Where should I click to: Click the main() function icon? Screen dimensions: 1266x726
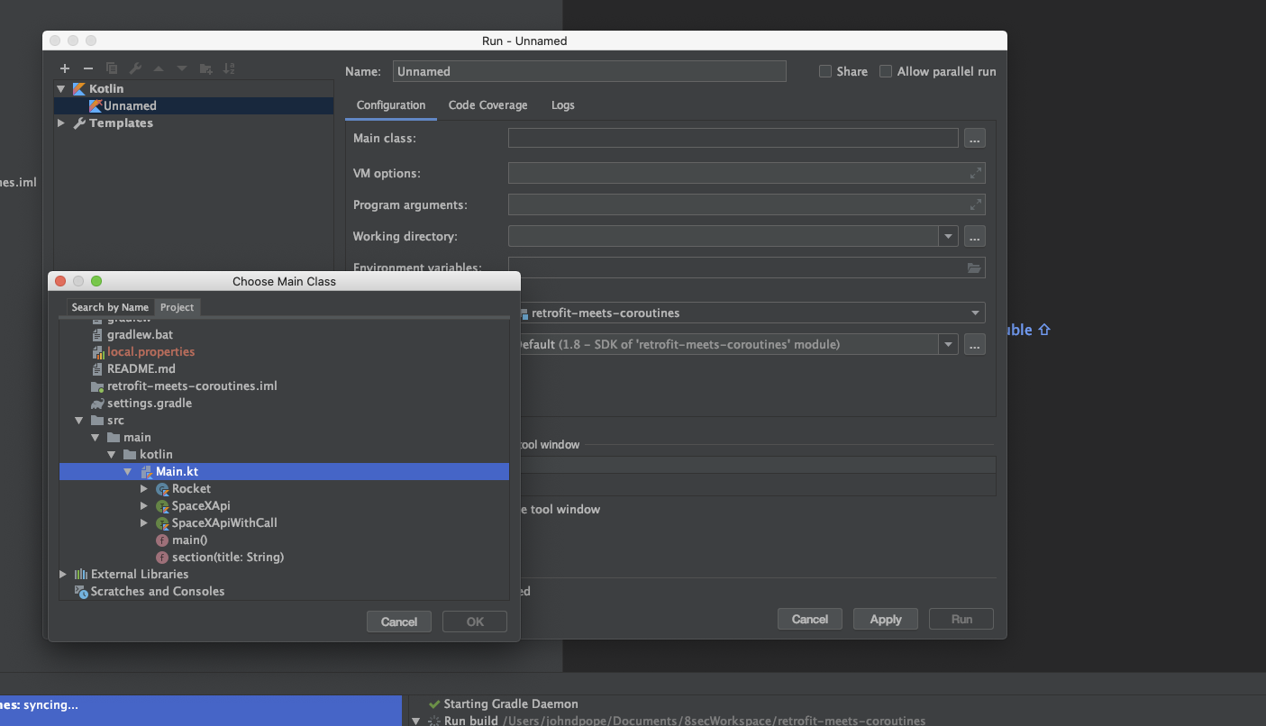162,540
